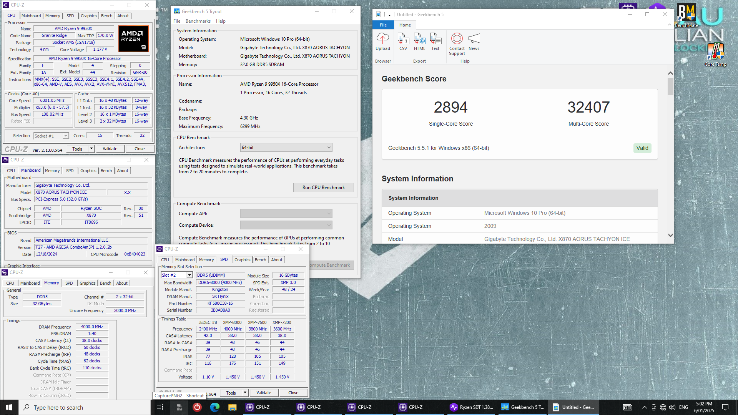Click the Single-Core Score 2894 value

(450, 107)
